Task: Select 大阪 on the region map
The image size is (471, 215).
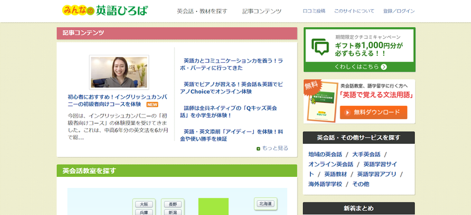Action: (x=144, y=204)
